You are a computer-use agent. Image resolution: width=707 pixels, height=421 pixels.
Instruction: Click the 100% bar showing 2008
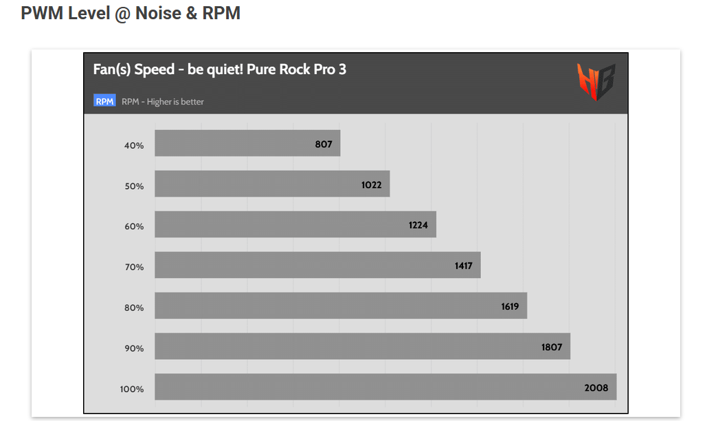click(385, 387)
